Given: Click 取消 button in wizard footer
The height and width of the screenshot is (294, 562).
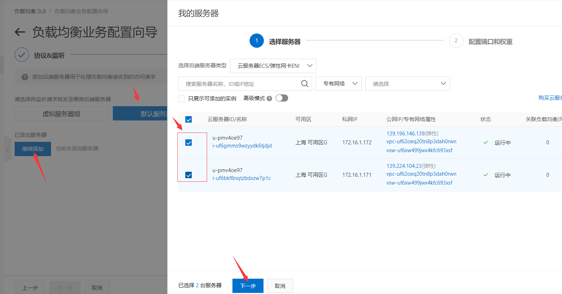Looking at the screenshot, I should [97, 288].
